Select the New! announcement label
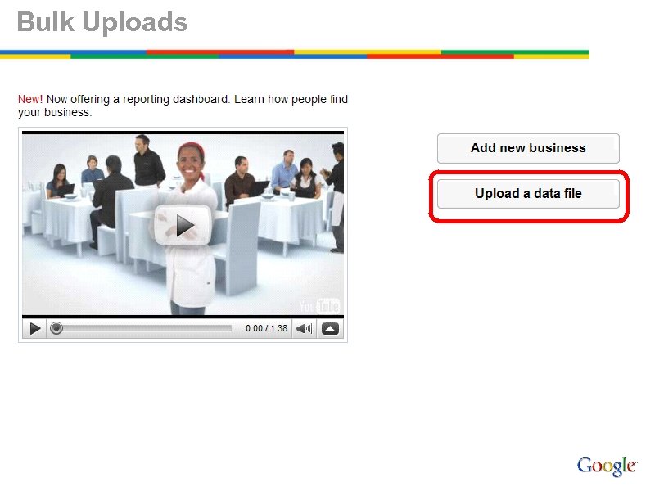 tap(30, 98)
